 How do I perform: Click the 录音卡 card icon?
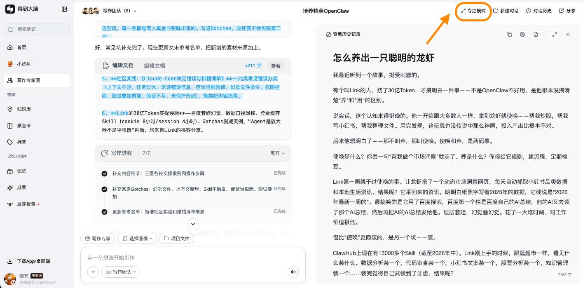coord(10,126)
